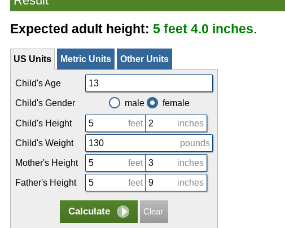Screen dimensions: 285x228
Task: Click the green Calculate button
Action: click(x=99, y=212)
